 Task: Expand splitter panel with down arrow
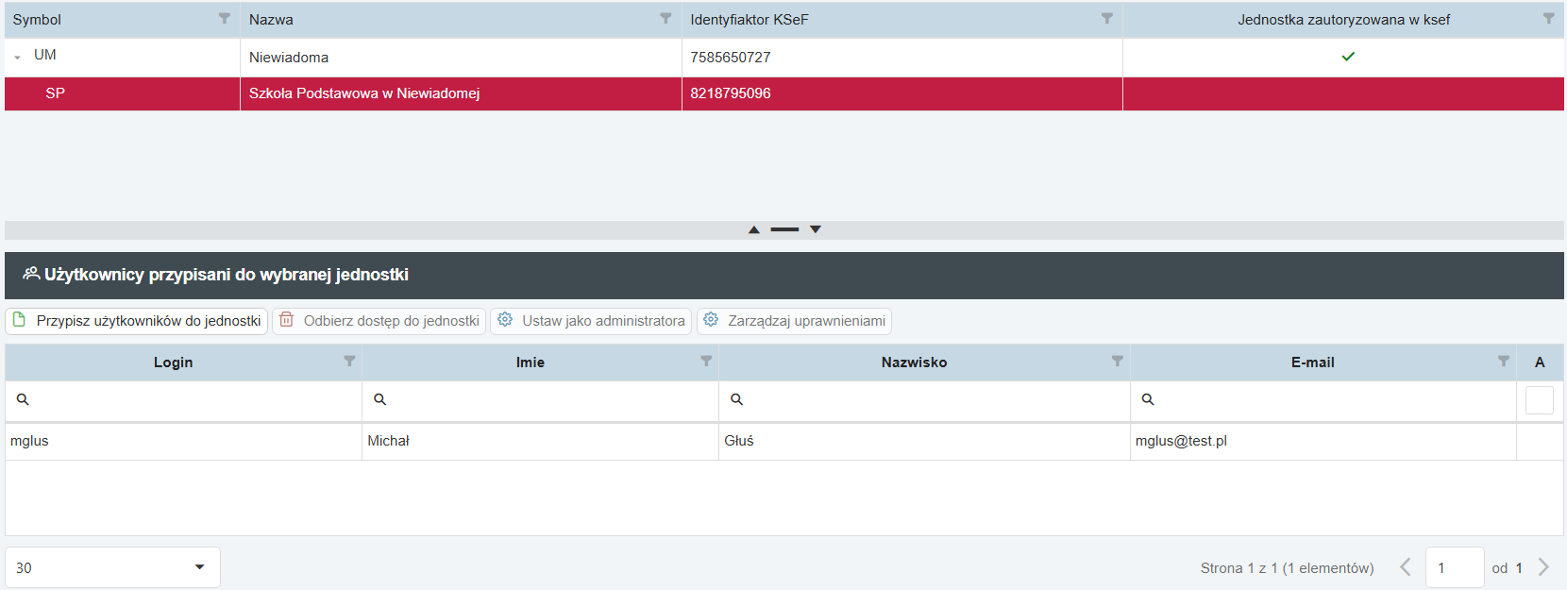point(816,229)
